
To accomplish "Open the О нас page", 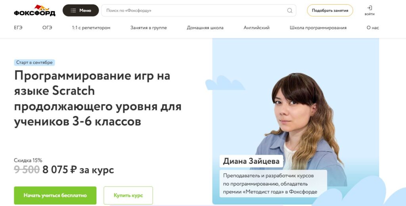I will click(373, 28).
